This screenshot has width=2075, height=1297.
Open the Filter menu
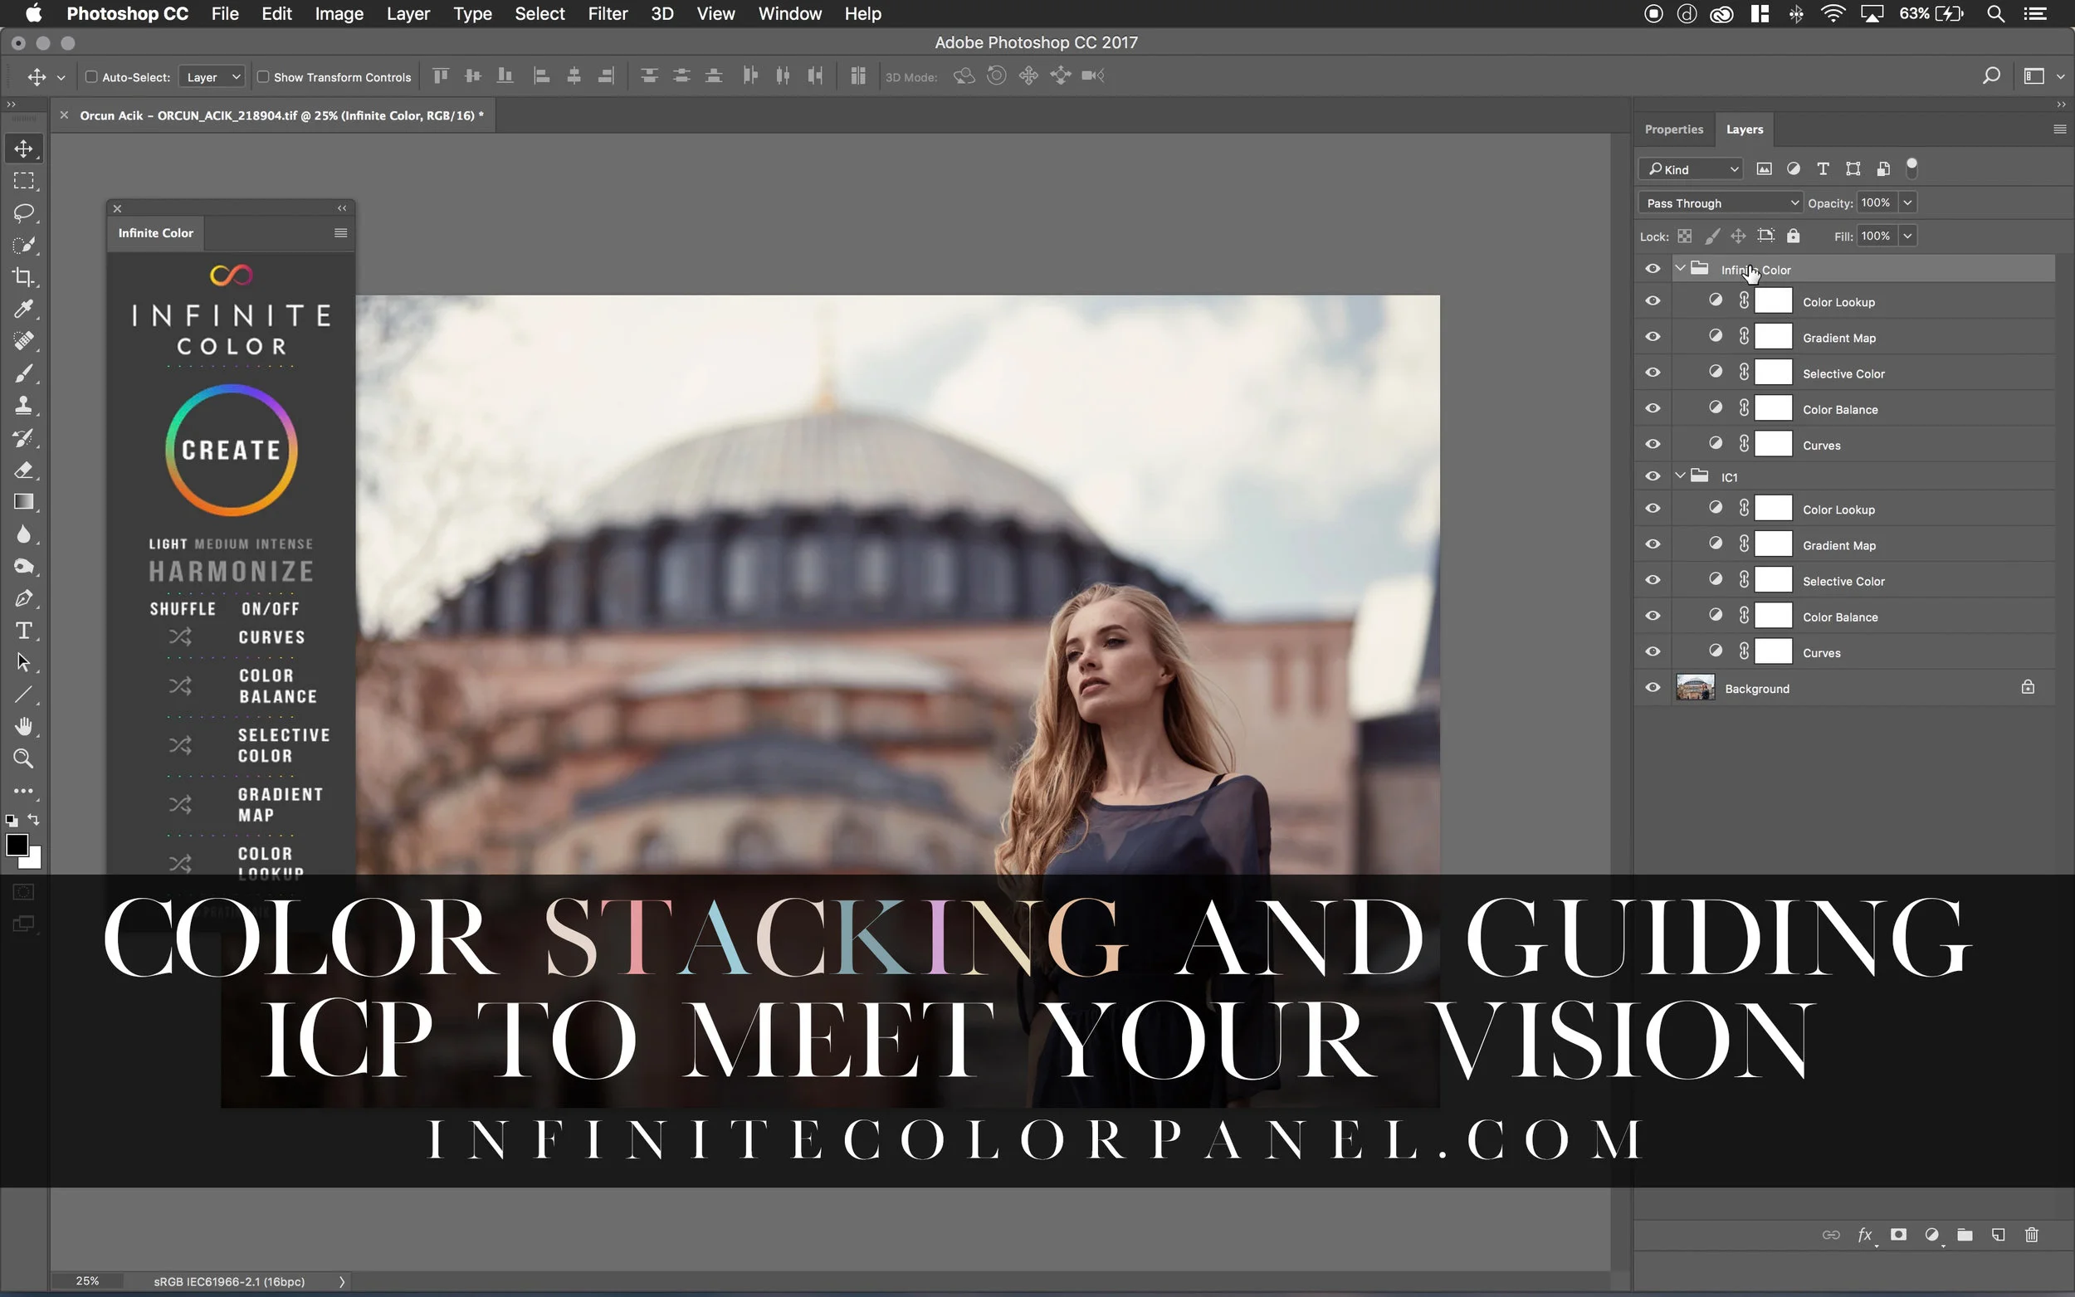point(608,14)
